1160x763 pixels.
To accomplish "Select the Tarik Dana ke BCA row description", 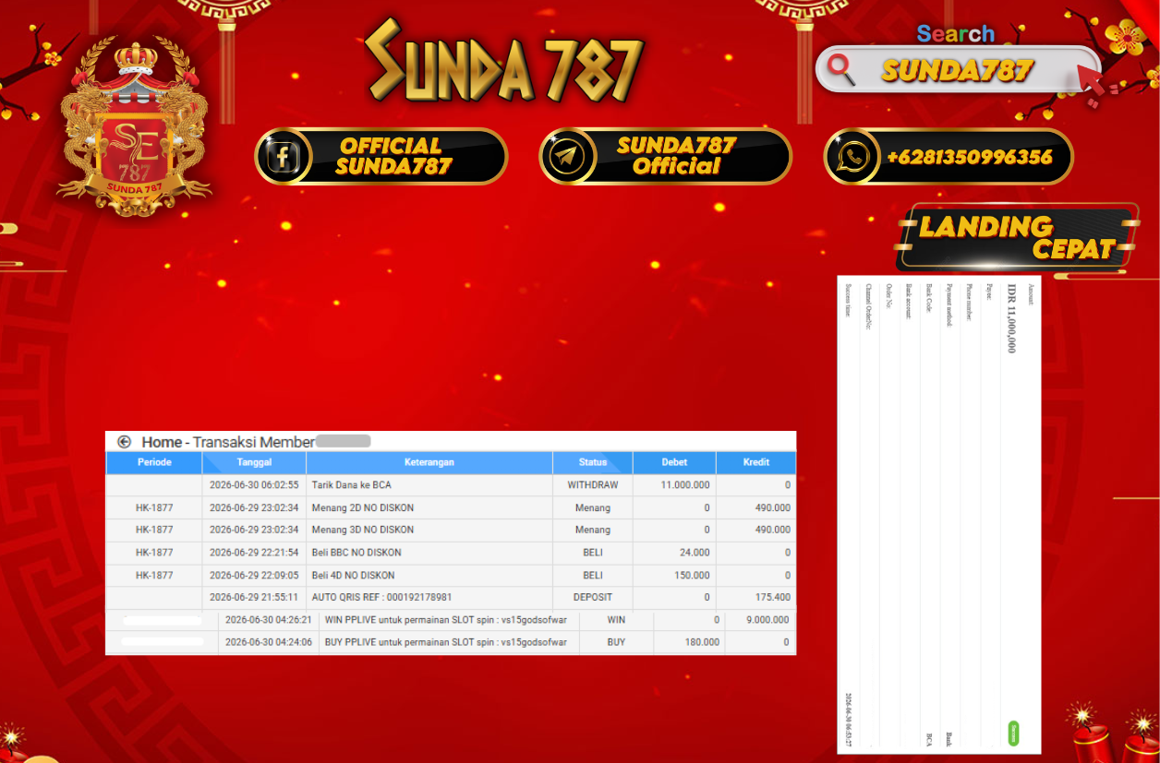I will click(x=352, y=484).
